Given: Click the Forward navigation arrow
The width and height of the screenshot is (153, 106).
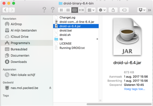Looking at the screenshot, I should tap(12, 10).
